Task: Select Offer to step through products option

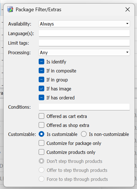Action: [x=41, y=170]
